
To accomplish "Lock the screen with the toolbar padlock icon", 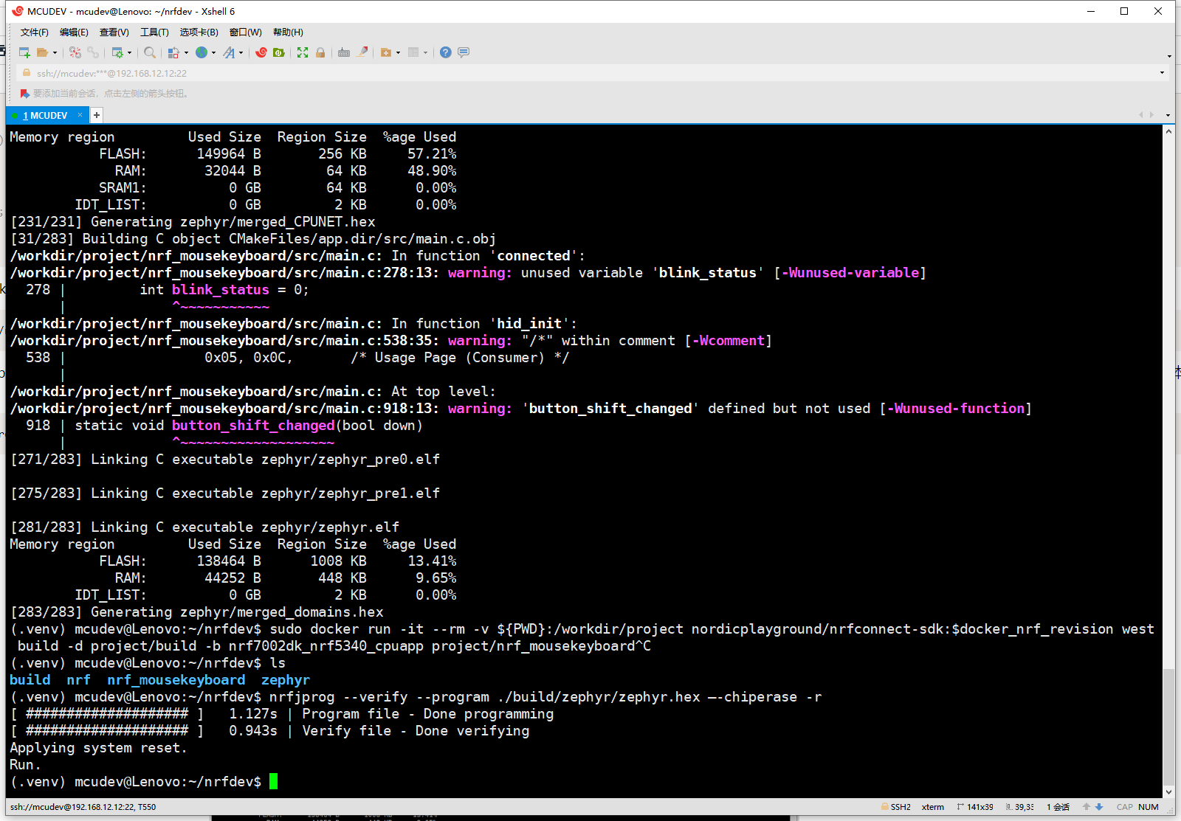I will coord(320,52).
